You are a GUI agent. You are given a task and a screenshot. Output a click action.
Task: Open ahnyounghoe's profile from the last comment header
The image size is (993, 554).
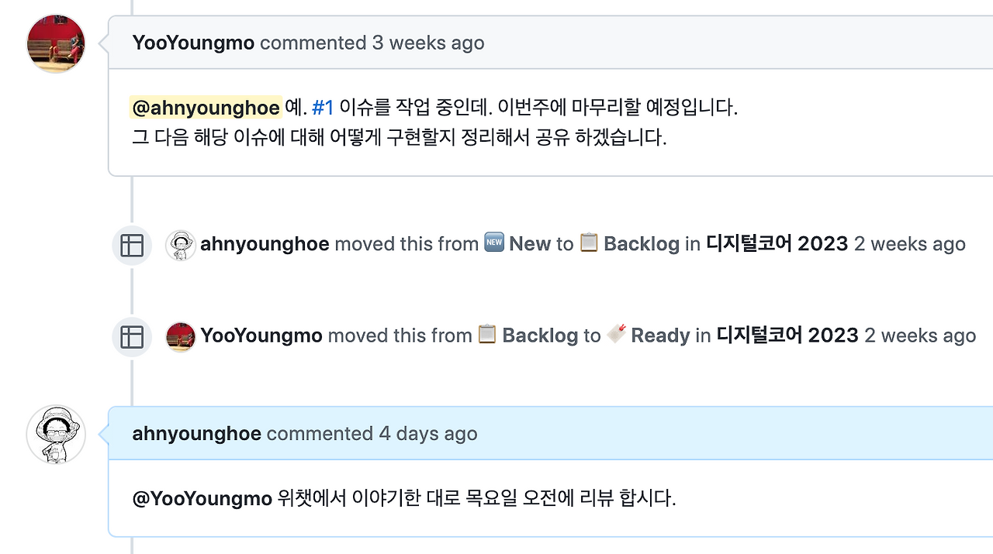click(x=197, y=434)
